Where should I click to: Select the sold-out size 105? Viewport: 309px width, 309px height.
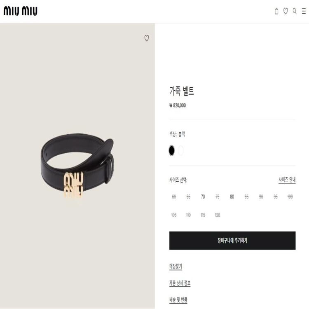pos(174,215)
